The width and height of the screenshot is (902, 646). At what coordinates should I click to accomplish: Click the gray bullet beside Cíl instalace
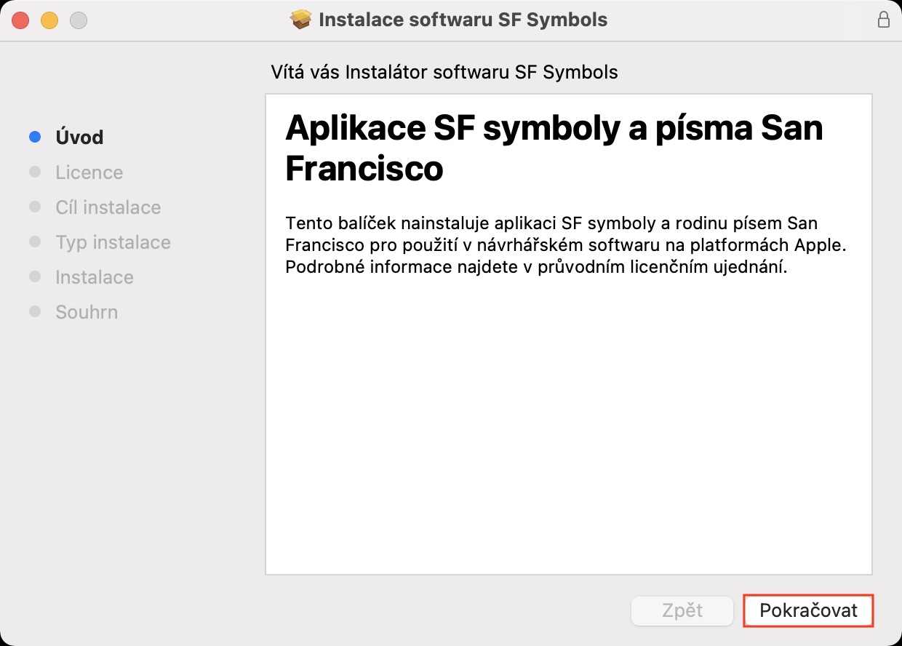(35, 207)
